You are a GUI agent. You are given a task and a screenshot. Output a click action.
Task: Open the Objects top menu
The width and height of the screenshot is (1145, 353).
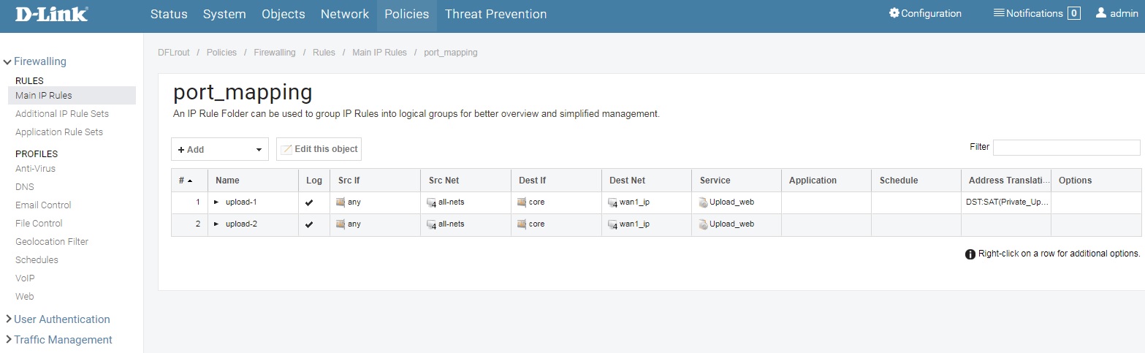tap(283, 14)
